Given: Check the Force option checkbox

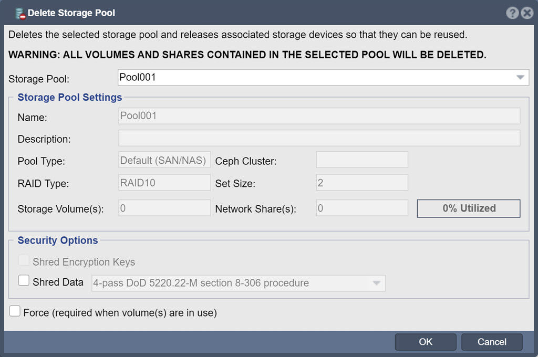Looking at the screenshot, I should (x=15, y=311).
